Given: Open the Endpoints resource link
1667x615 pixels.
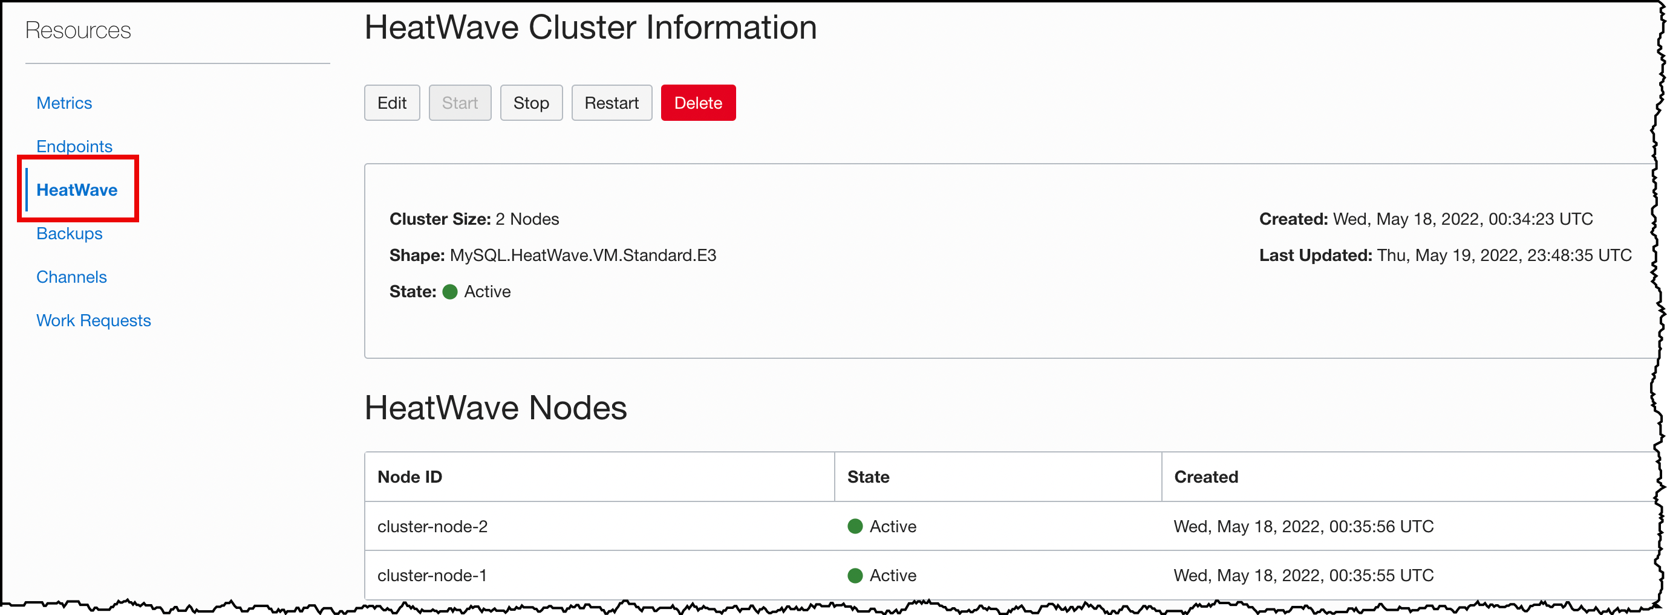Looking at the screenshot, I should (x=74, y=146).
